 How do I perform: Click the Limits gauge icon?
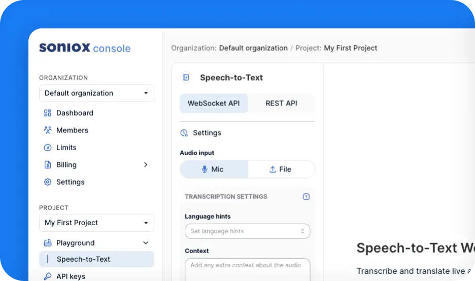(48, 148)
